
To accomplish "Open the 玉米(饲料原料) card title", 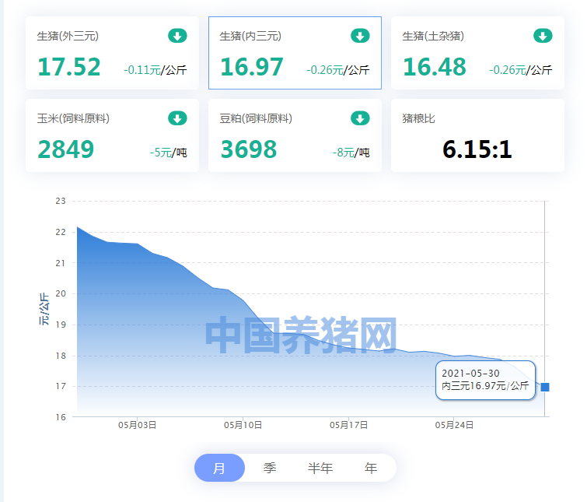I will pos(73,118).
